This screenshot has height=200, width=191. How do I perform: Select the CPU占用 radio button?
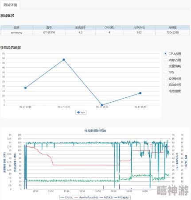(165, 54)
